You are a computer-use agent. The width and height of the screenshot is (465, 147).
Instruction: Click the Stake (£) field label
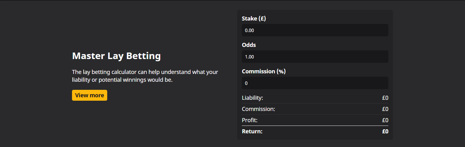[254, 19]
